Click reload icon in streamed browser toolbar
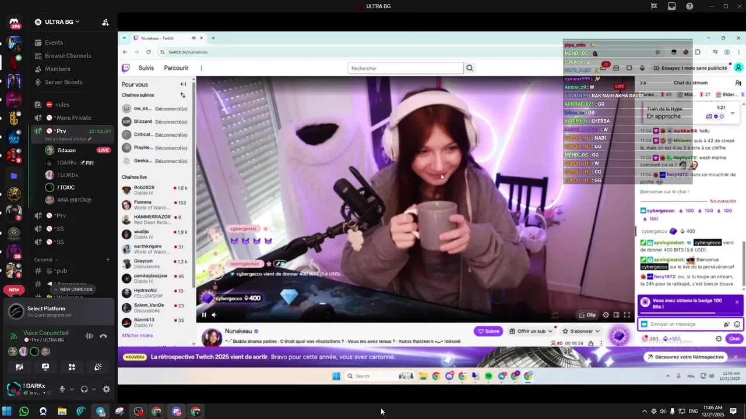 pyautogui.click(x=148, y=52)
